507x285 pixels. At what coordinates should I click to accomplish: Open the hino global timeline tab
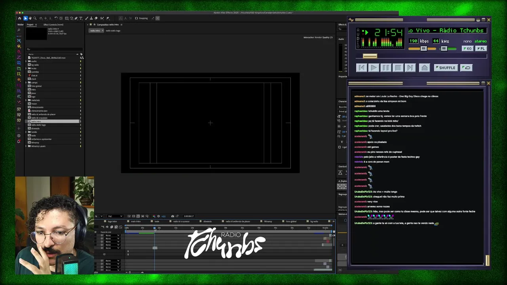291,221
